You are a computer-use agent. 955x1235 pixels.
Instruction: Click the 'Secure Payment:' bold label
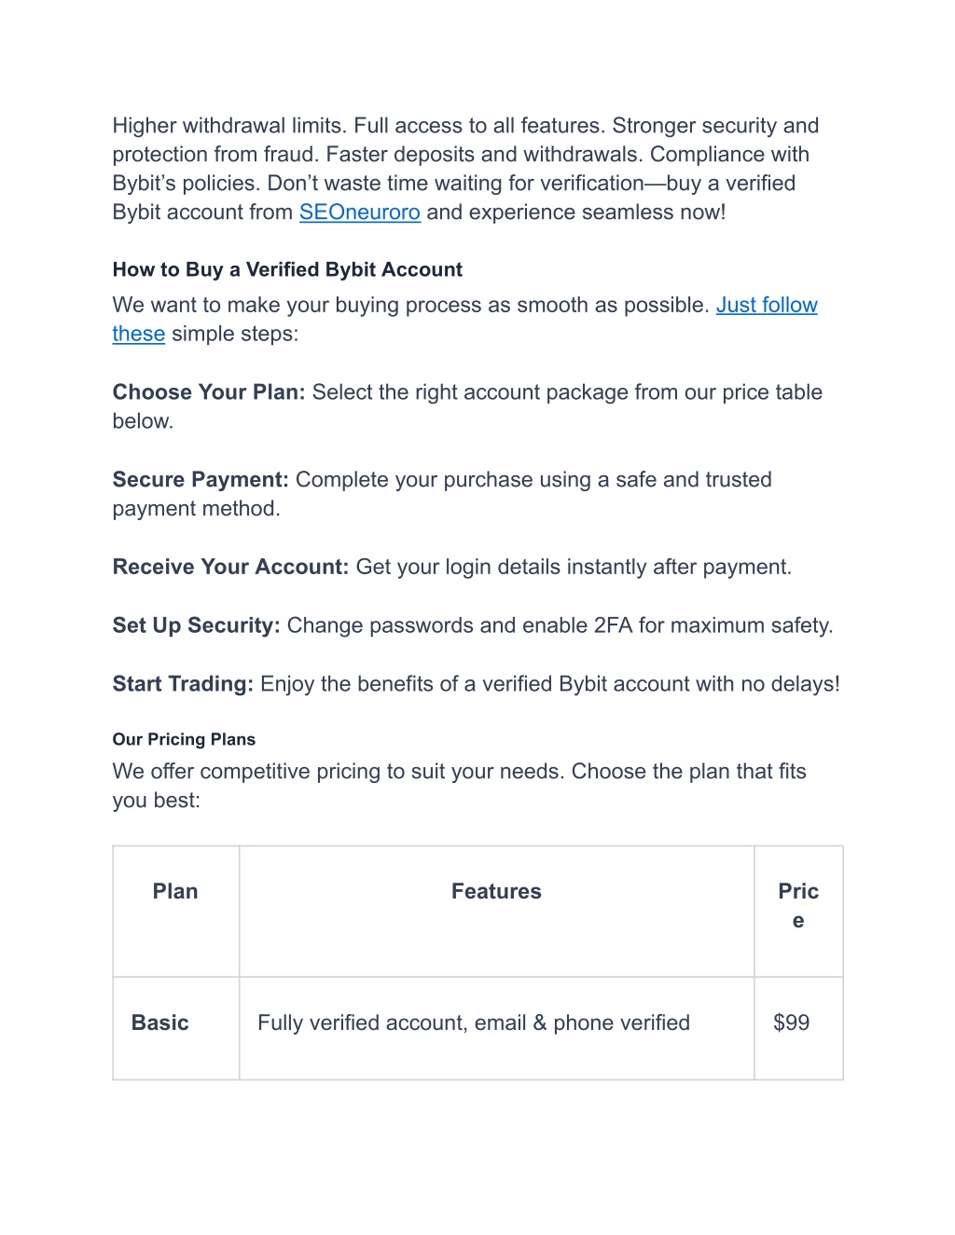point(201,480)
